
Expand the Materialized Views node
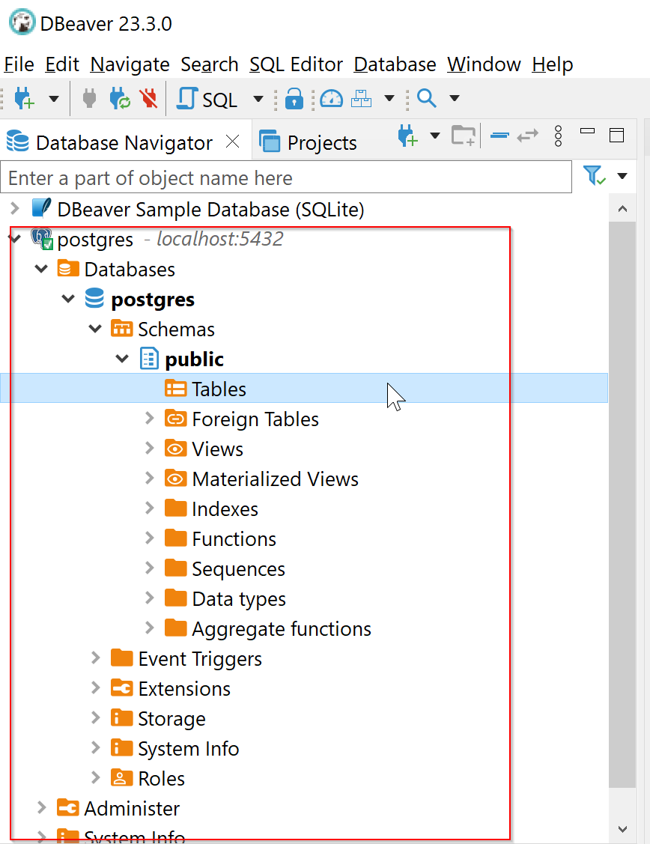[x=150, y=478]
